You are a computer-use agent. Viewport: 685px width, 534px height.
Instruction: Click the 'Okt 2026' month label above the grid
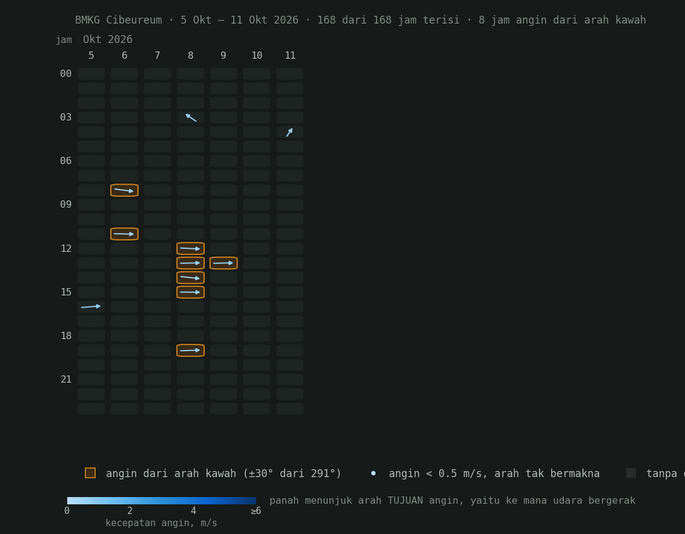pyautogui.click(x=107, y=40)
